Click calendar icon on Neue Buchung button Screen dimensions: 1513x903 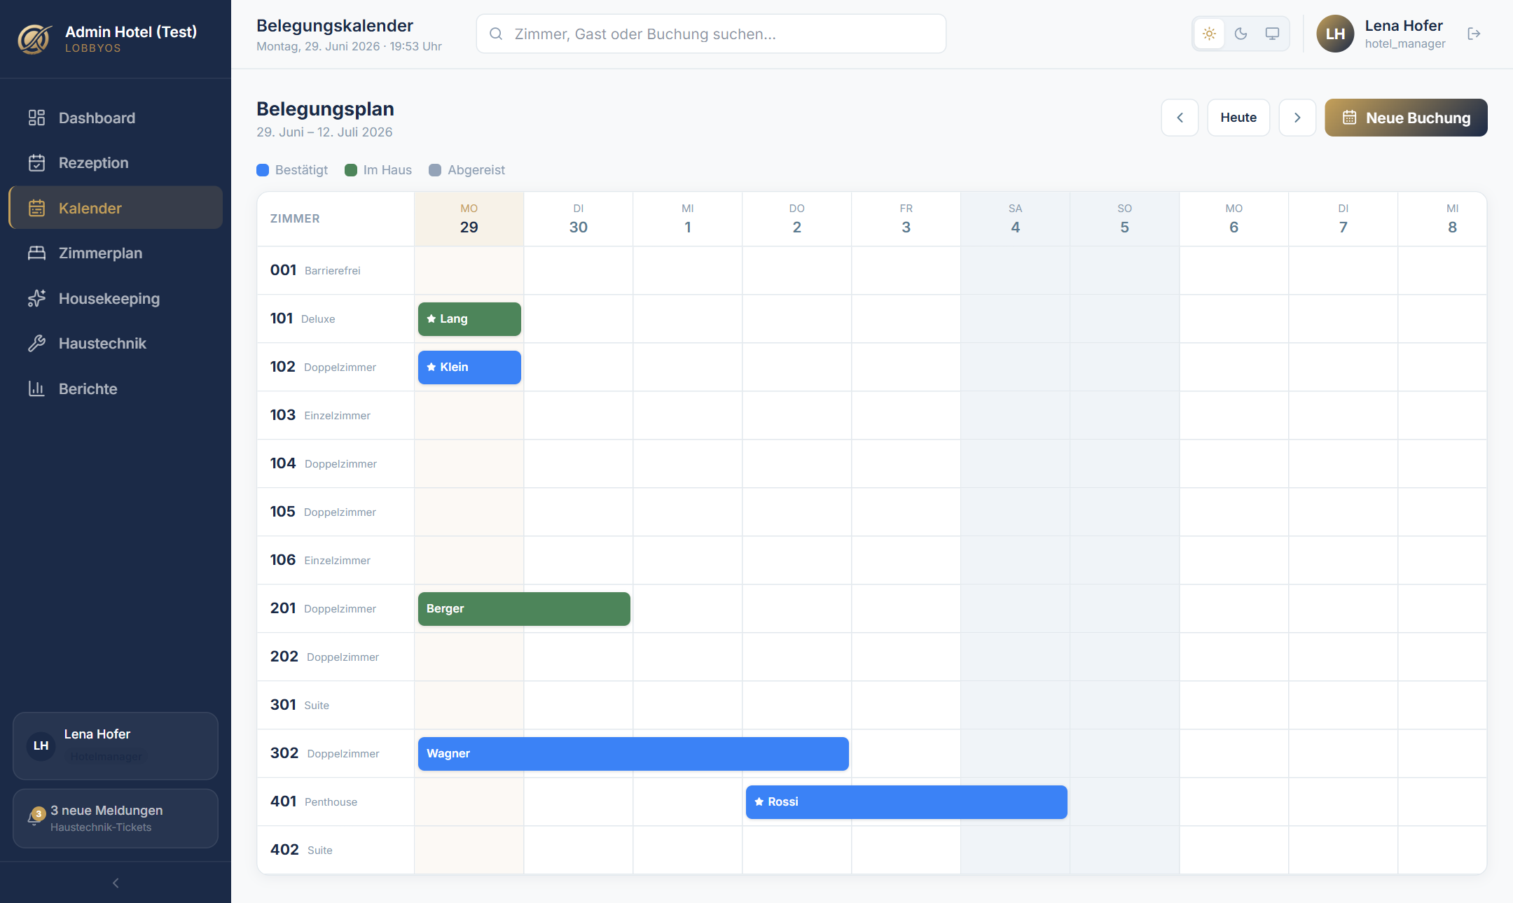point(1349,118)
